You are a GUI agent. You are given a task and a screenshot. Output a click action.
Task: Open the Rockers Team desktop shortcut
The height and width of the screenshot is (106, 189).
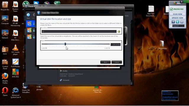click(x=15, y=7)
